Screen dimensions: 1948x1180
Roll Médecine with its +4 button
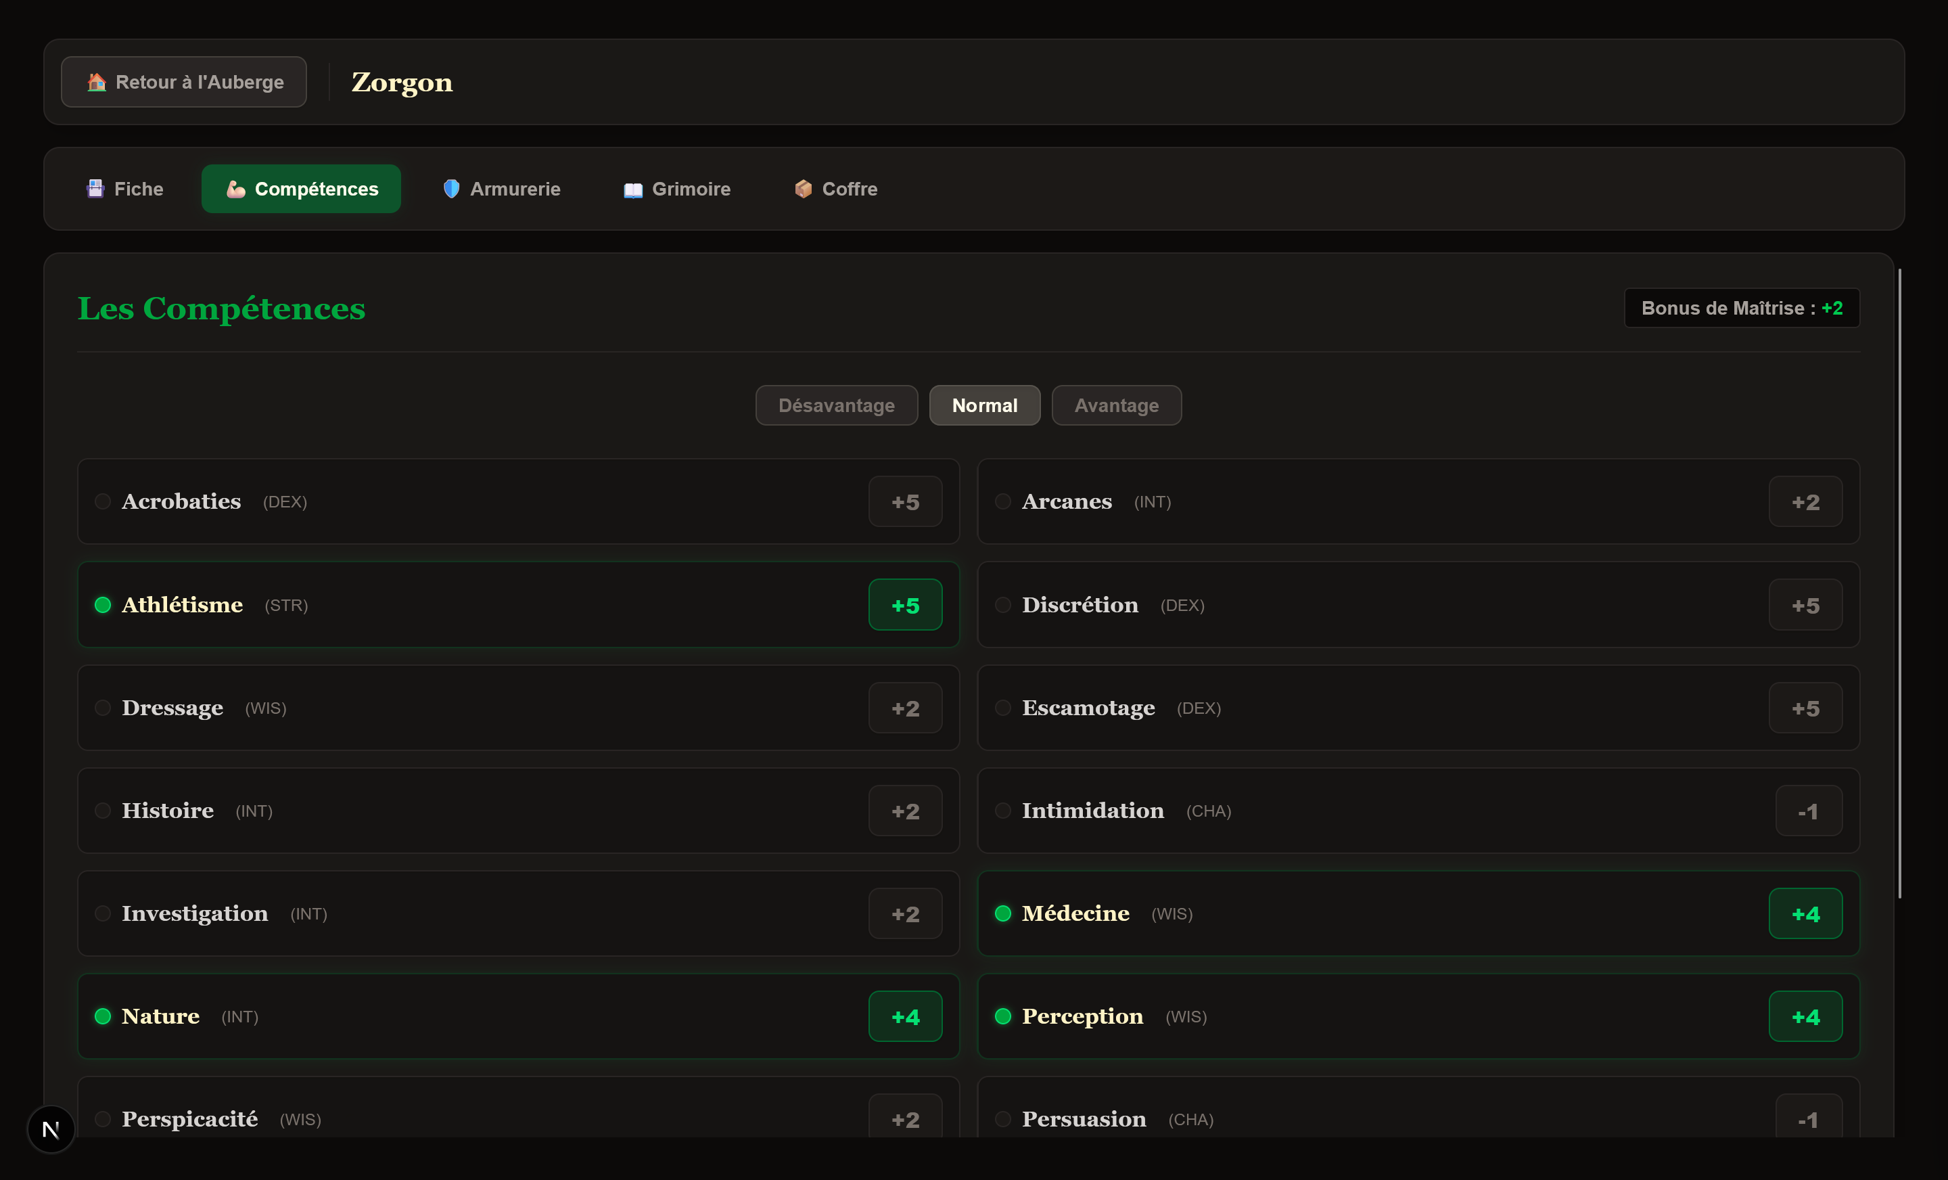(1805, 913)
